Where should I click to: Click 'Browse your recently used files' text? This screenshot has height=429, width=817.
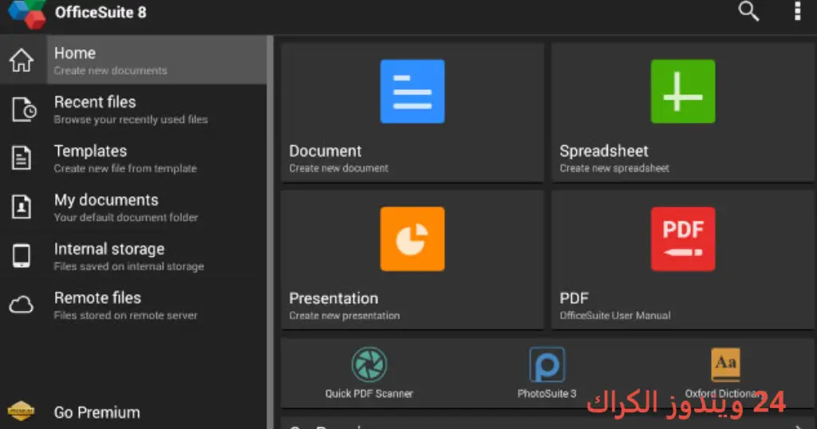coord(130,120)
